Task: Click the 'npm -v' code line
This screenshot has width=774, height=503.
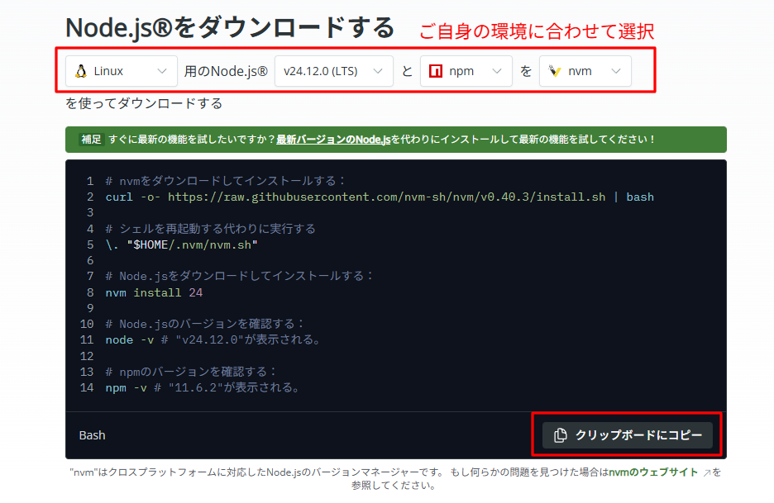Action: pyautogui.click(x=202, y=387)
